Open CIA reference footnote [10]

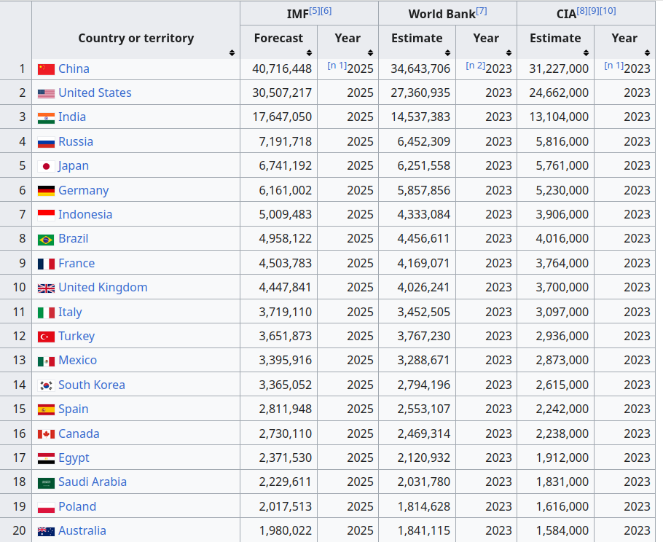(608, 11)
